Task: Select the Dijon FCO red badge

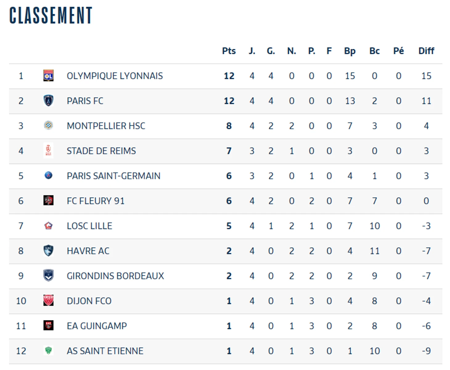Action: [x=48, y=301]
